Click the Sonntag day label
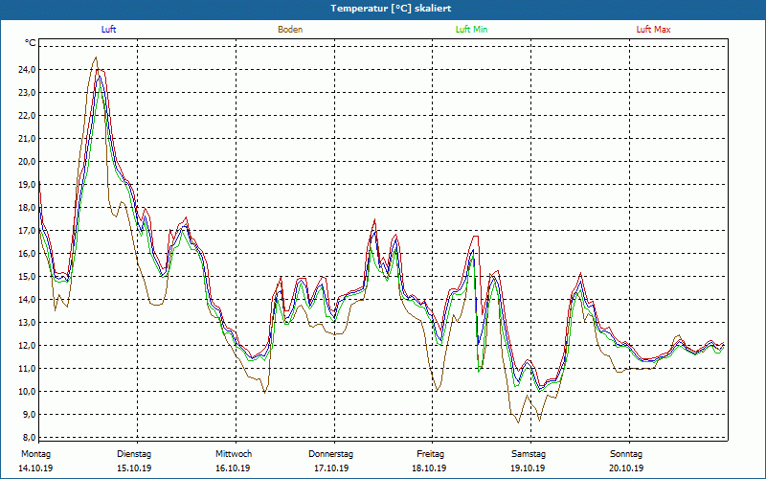Image resolution: width=766 pixels, height=479 pixels. coord(626,454)
